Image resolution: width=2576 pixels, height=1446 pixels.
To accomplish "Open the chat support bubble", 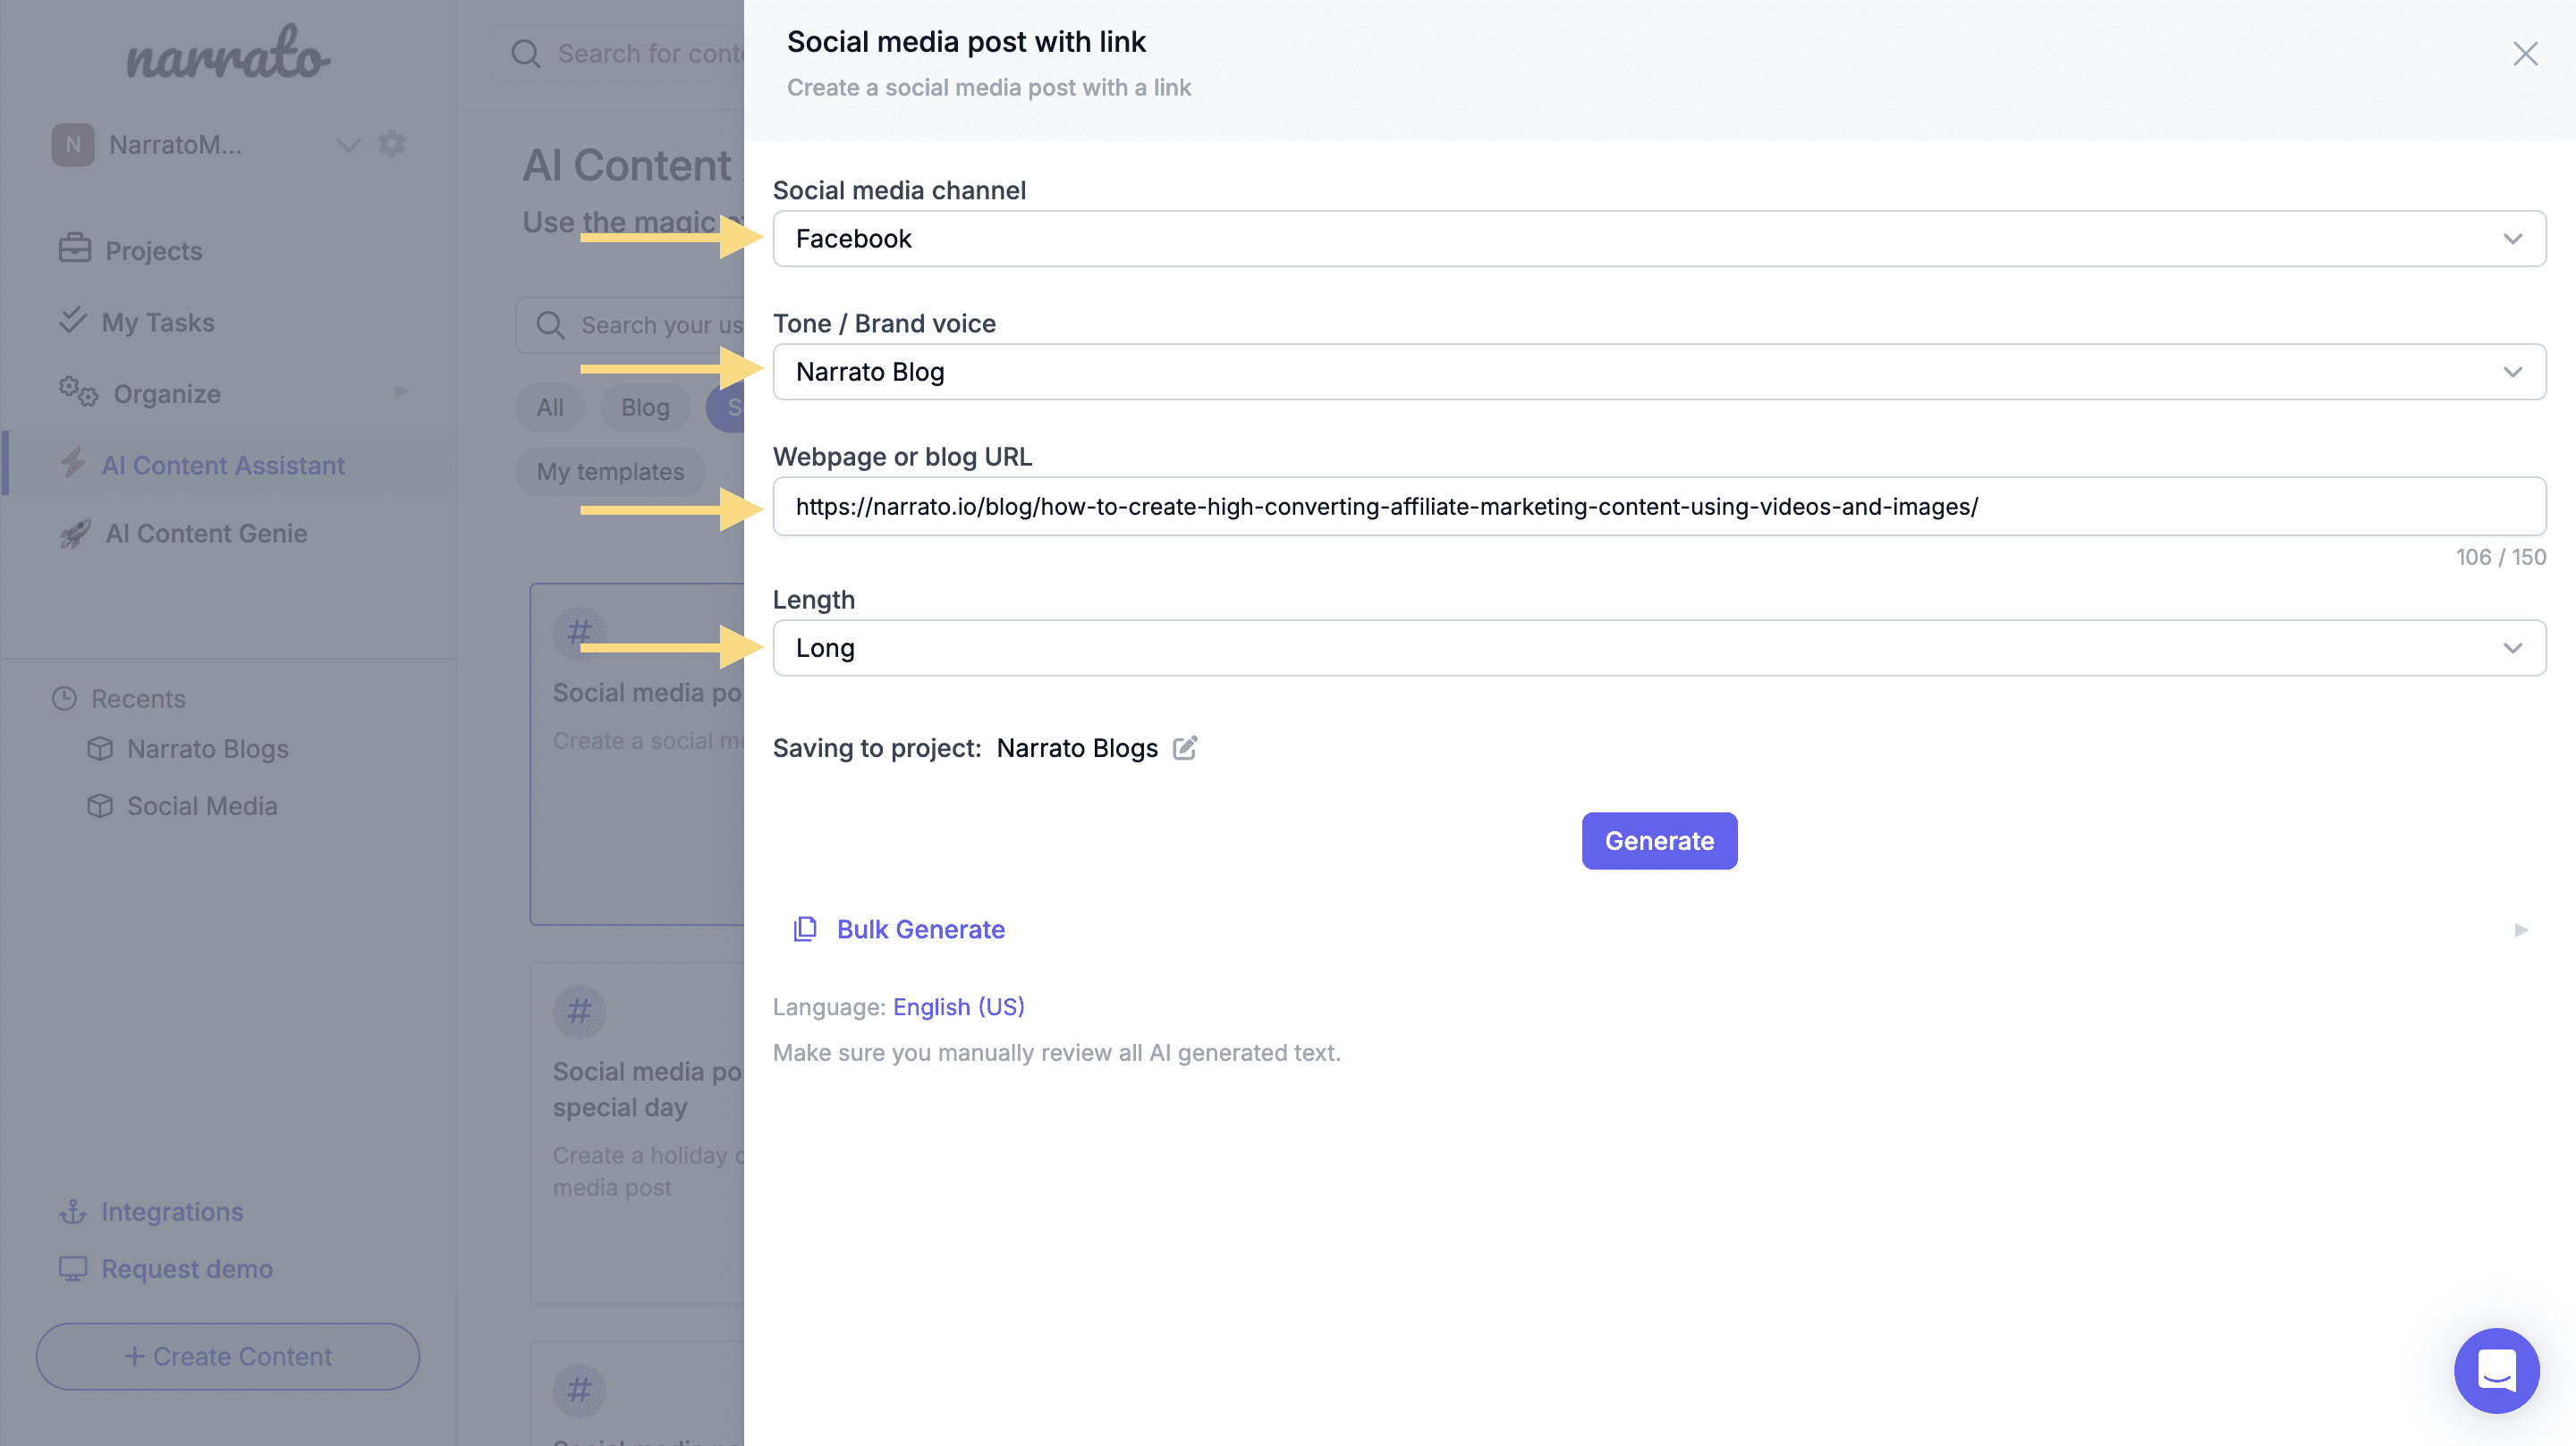I will (2496, 1371).
